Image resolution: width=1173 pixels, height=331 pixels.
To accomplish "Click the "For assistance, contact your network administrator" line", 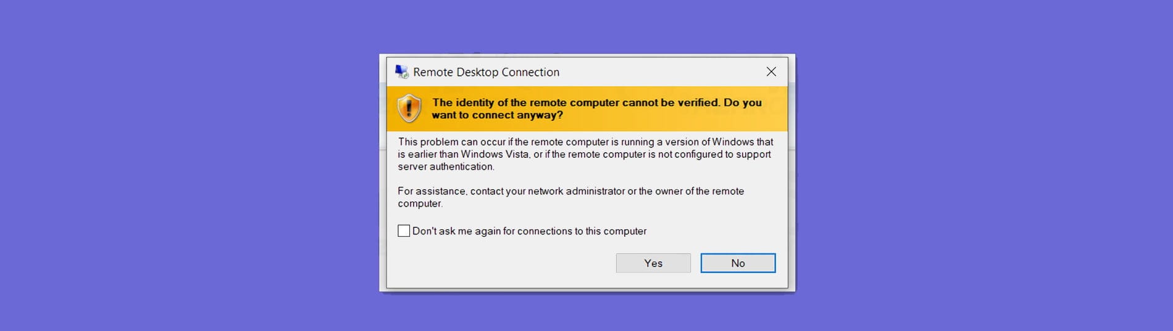I will coord(570,191).
